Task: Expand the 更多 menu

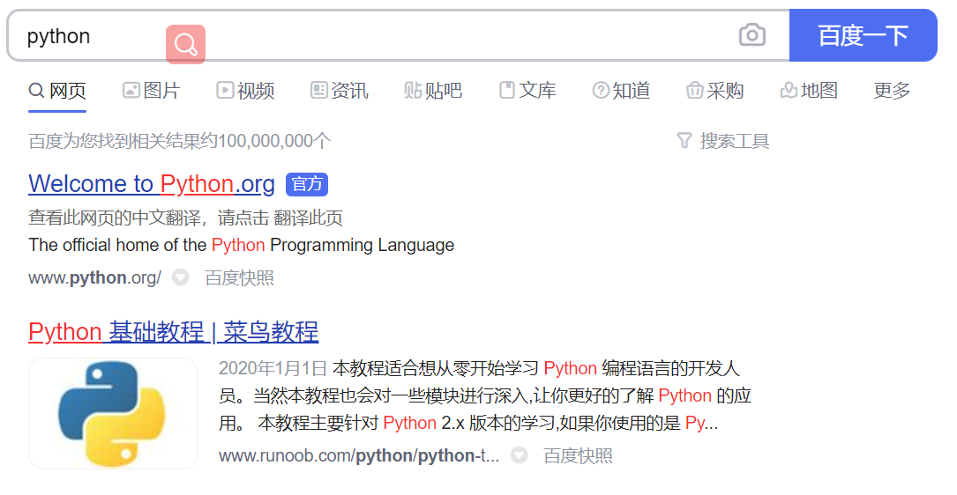Action: 892,91
